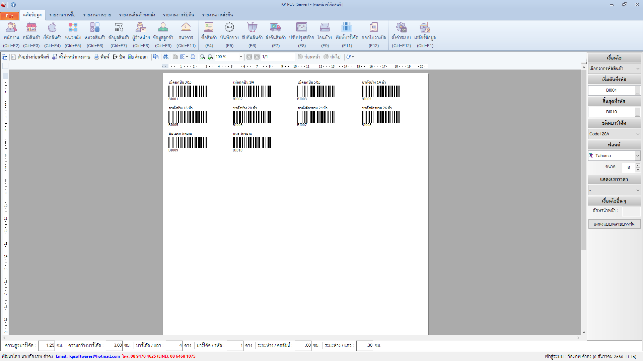Switch to แฟ้มข้อมูล tab
643x361 pixels.
[32, 15]
